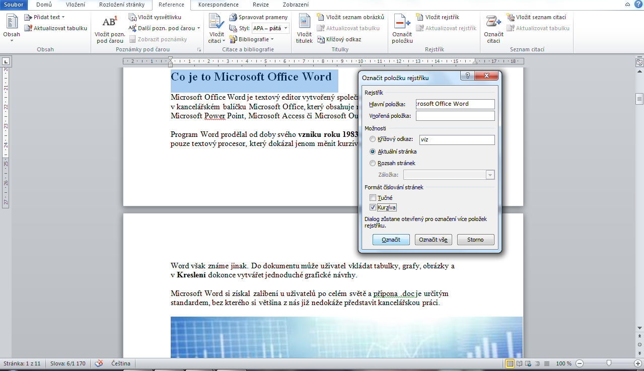Open the Styl APA dropdown
644x371 pixels.
click(x=270, y=29)
